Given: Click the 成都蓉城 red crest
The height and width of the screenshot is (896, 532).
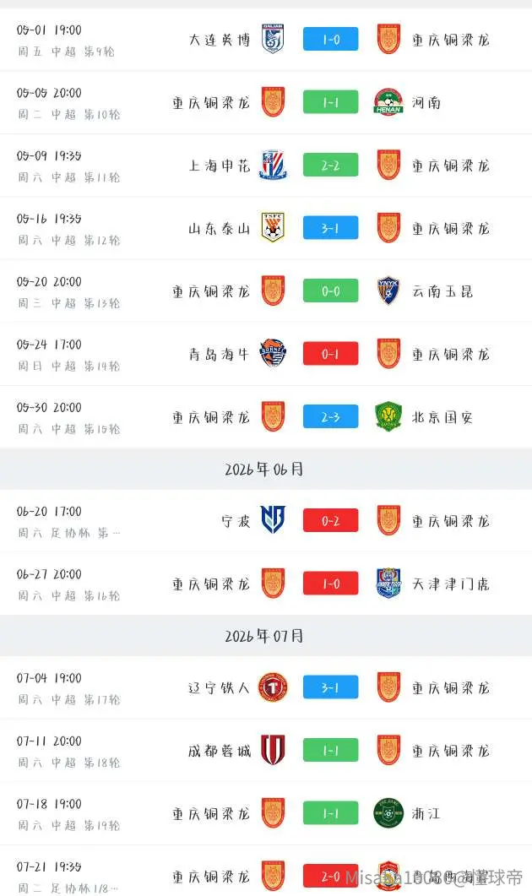Looking at the screenshot, I should tap(273, 750).
